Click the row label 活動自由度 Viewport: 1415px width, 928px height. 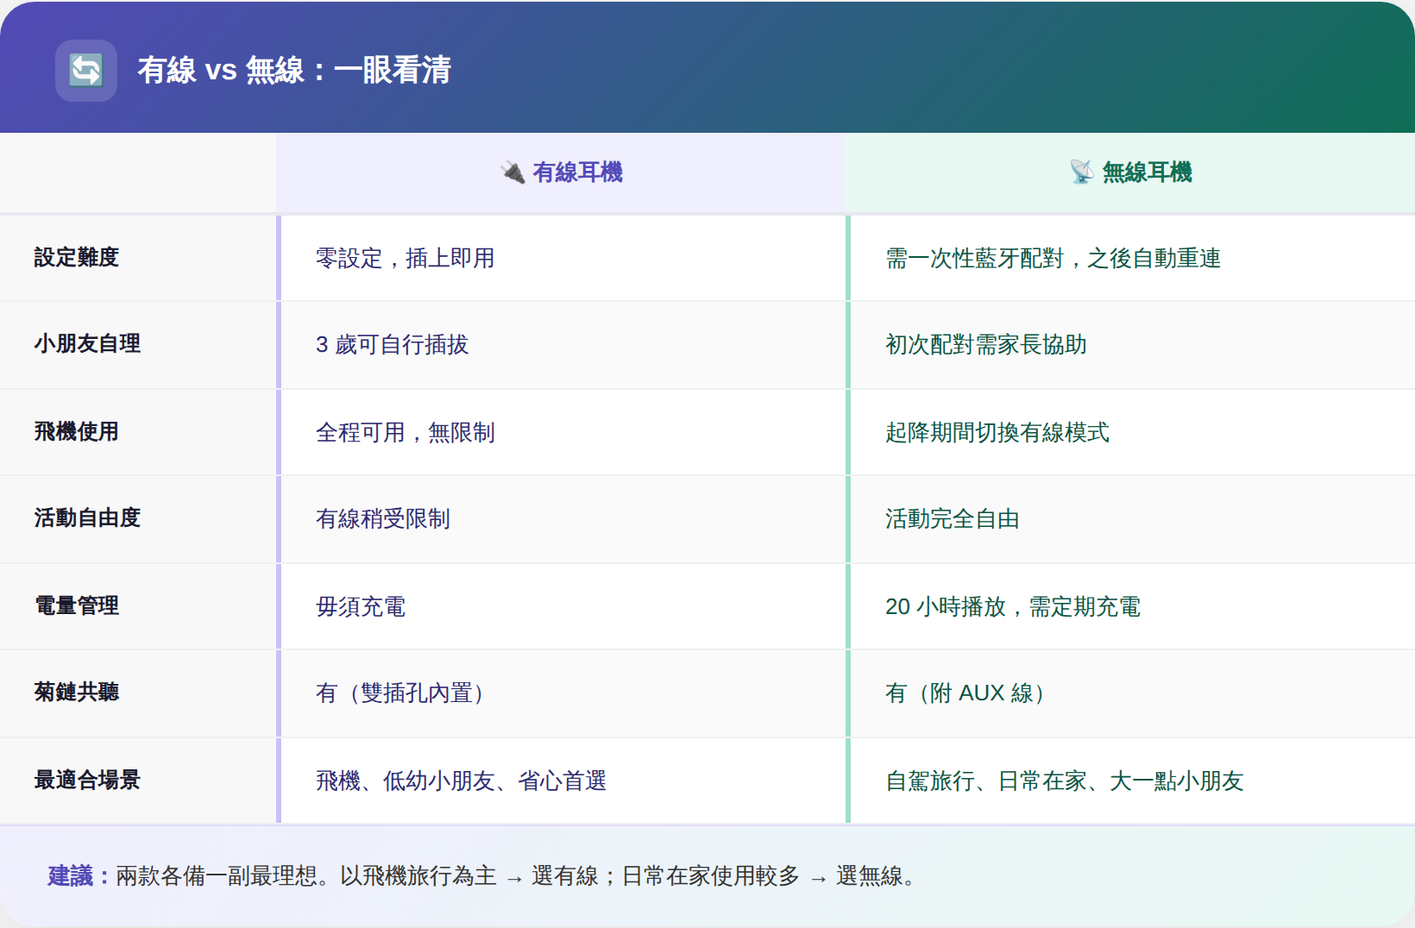pyautogui.click(x=87, y=517)
